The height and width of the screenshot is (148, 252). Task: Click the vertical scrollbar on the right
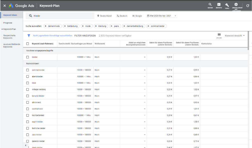tap(249, 40)
